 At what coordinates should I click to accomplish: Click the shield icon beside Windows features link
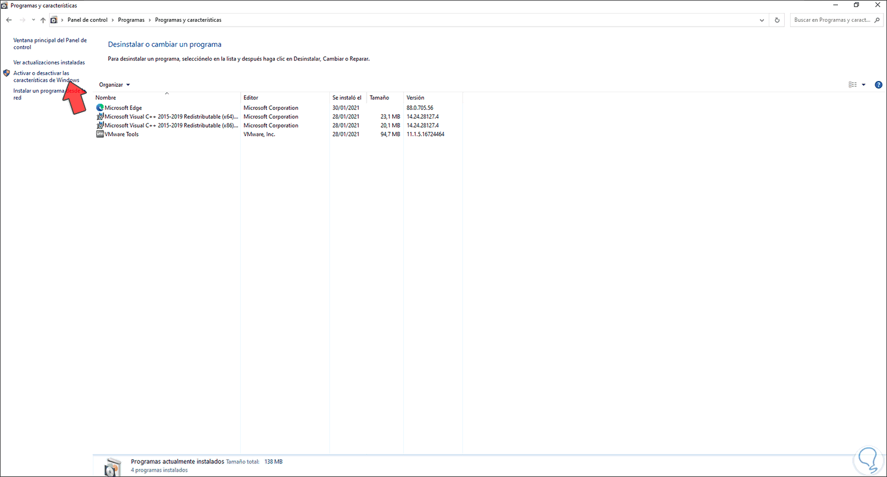pos(7,73)
